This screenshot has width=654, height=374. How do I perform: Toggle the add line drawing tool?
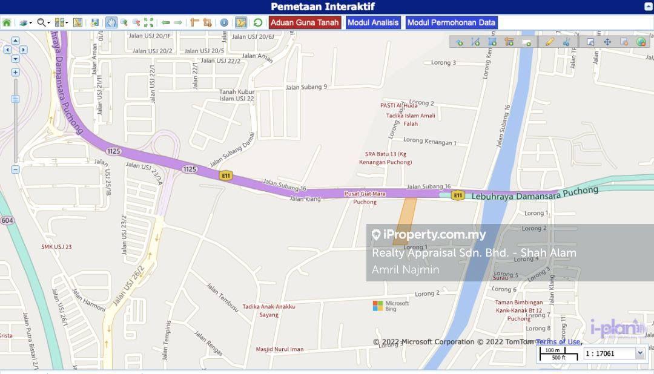475,42
